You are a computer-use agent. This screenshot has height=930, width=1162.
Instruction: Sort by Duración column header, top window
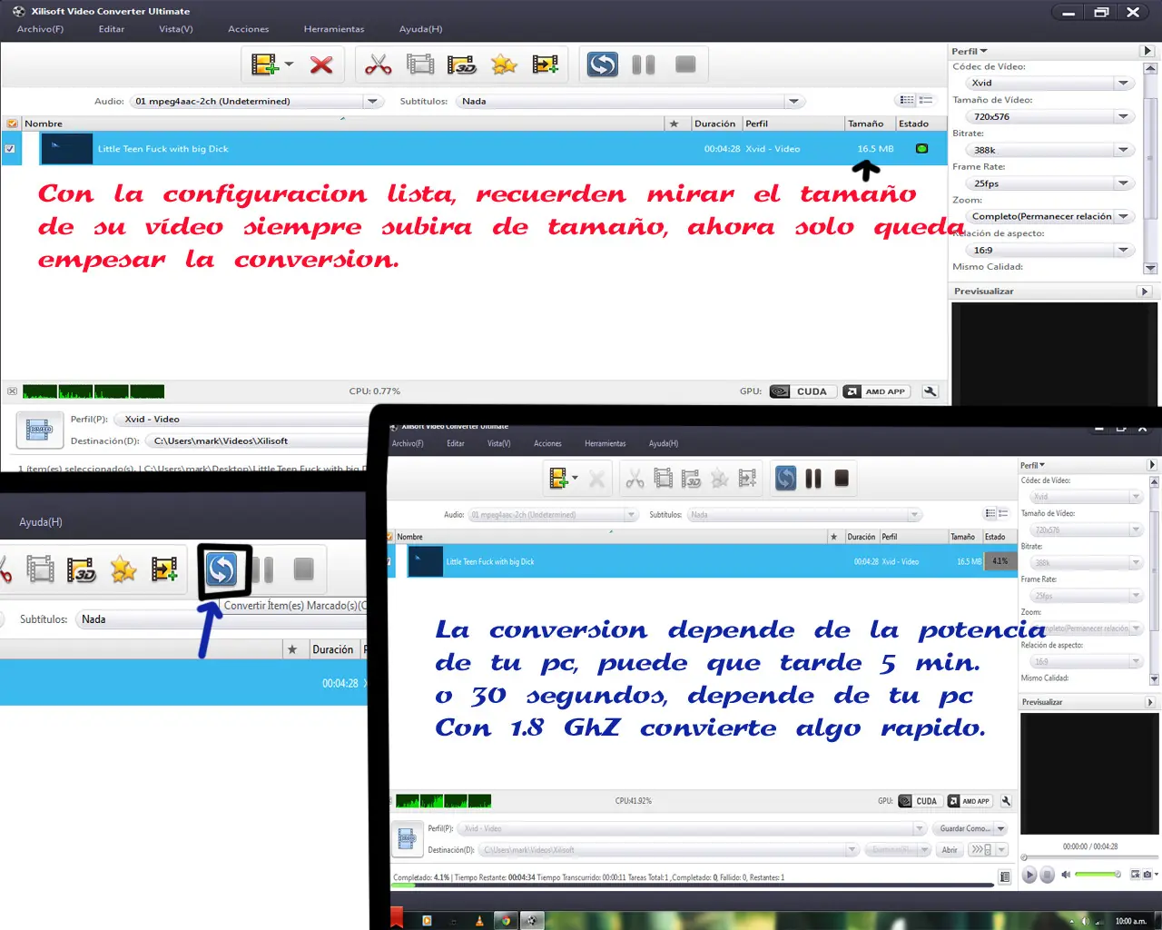click(715, 124)
